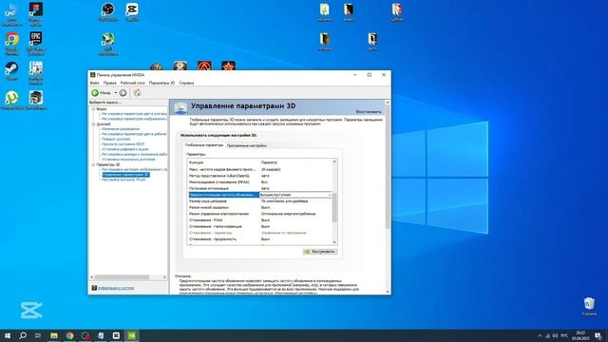Select the Макс. частота кадров фонового приложения row
This screenshot has height=342, width=608.
click(x=259, y=169)
